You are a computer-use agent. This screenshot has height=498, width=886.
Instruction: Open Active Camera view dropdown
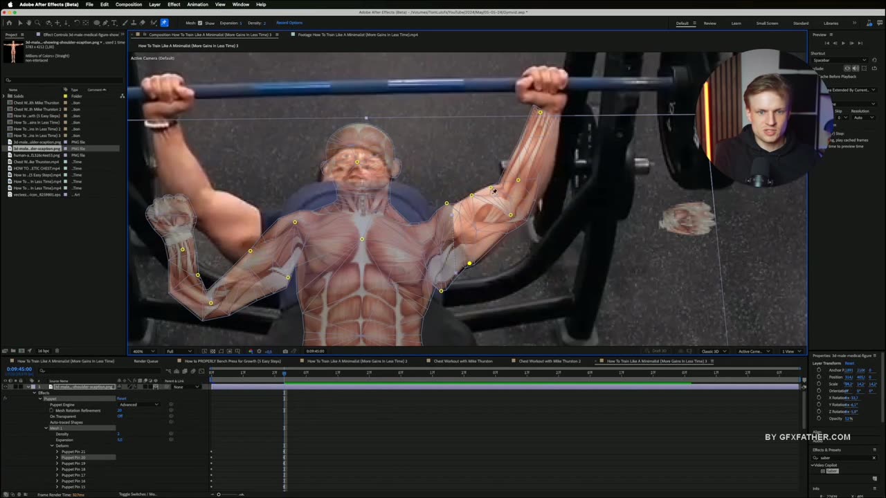[x=753, y=351]
